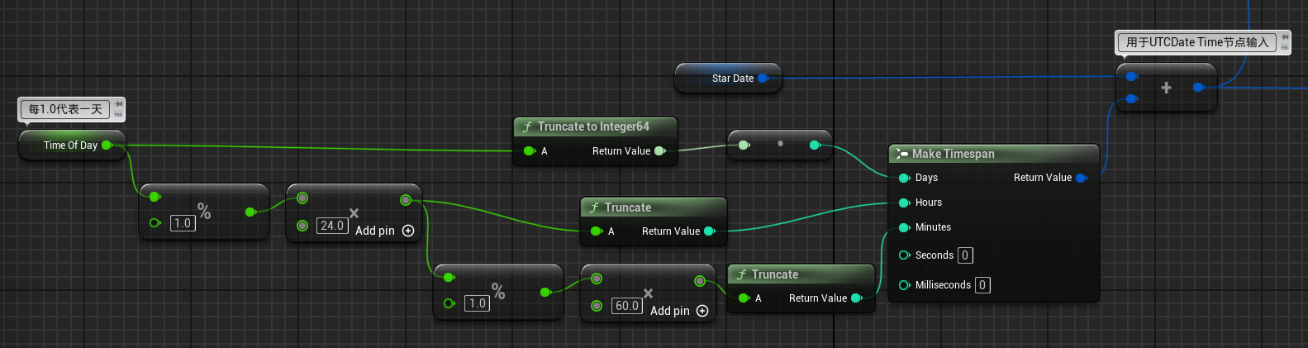The image size is (1308, 348).
Task: Toggle the pin on the 每1.0代表一天 comment bubble
Action: (119, 104)
